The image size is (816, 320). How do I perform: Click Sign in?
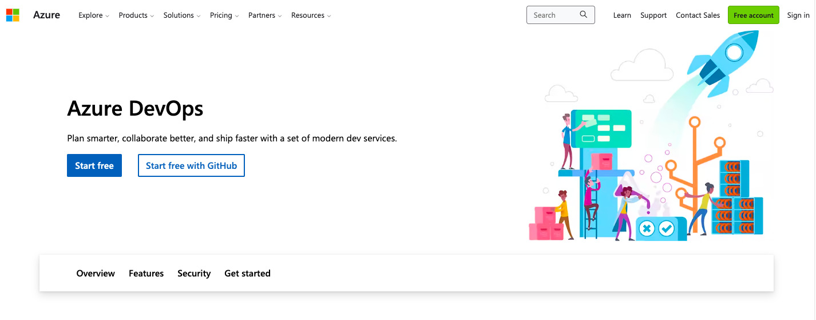(798, 15)
